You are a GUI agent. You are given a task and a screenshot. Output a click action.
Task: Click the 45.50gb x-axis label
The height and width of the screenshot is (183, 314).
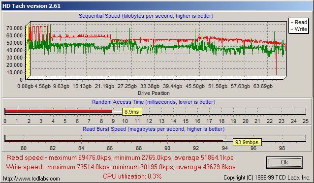pyautogui.click(x=195, y=86)
